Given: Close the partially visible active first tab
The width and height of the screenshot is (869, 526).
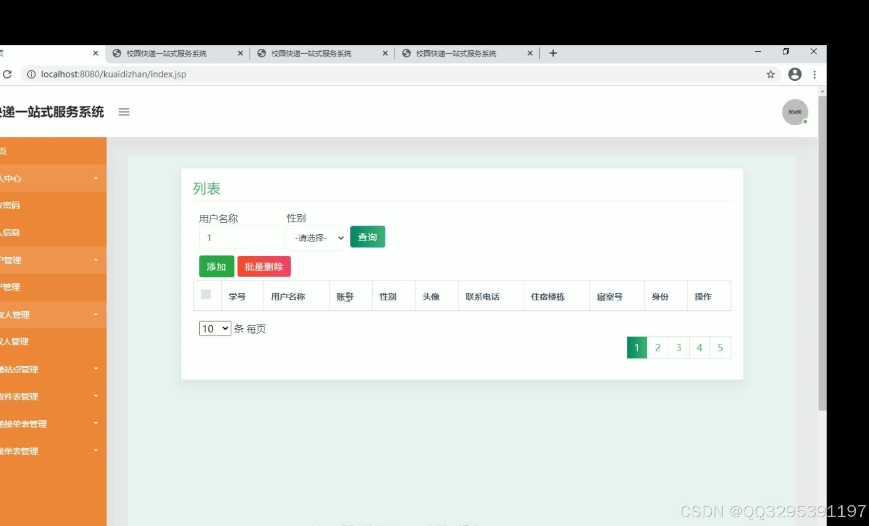Looking at the screenshot, I should point(95,53).
